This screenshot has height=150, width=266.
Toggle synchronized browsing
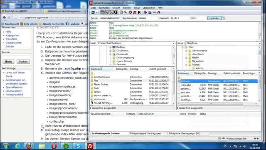pyautogui.click(x=154, y=12)
